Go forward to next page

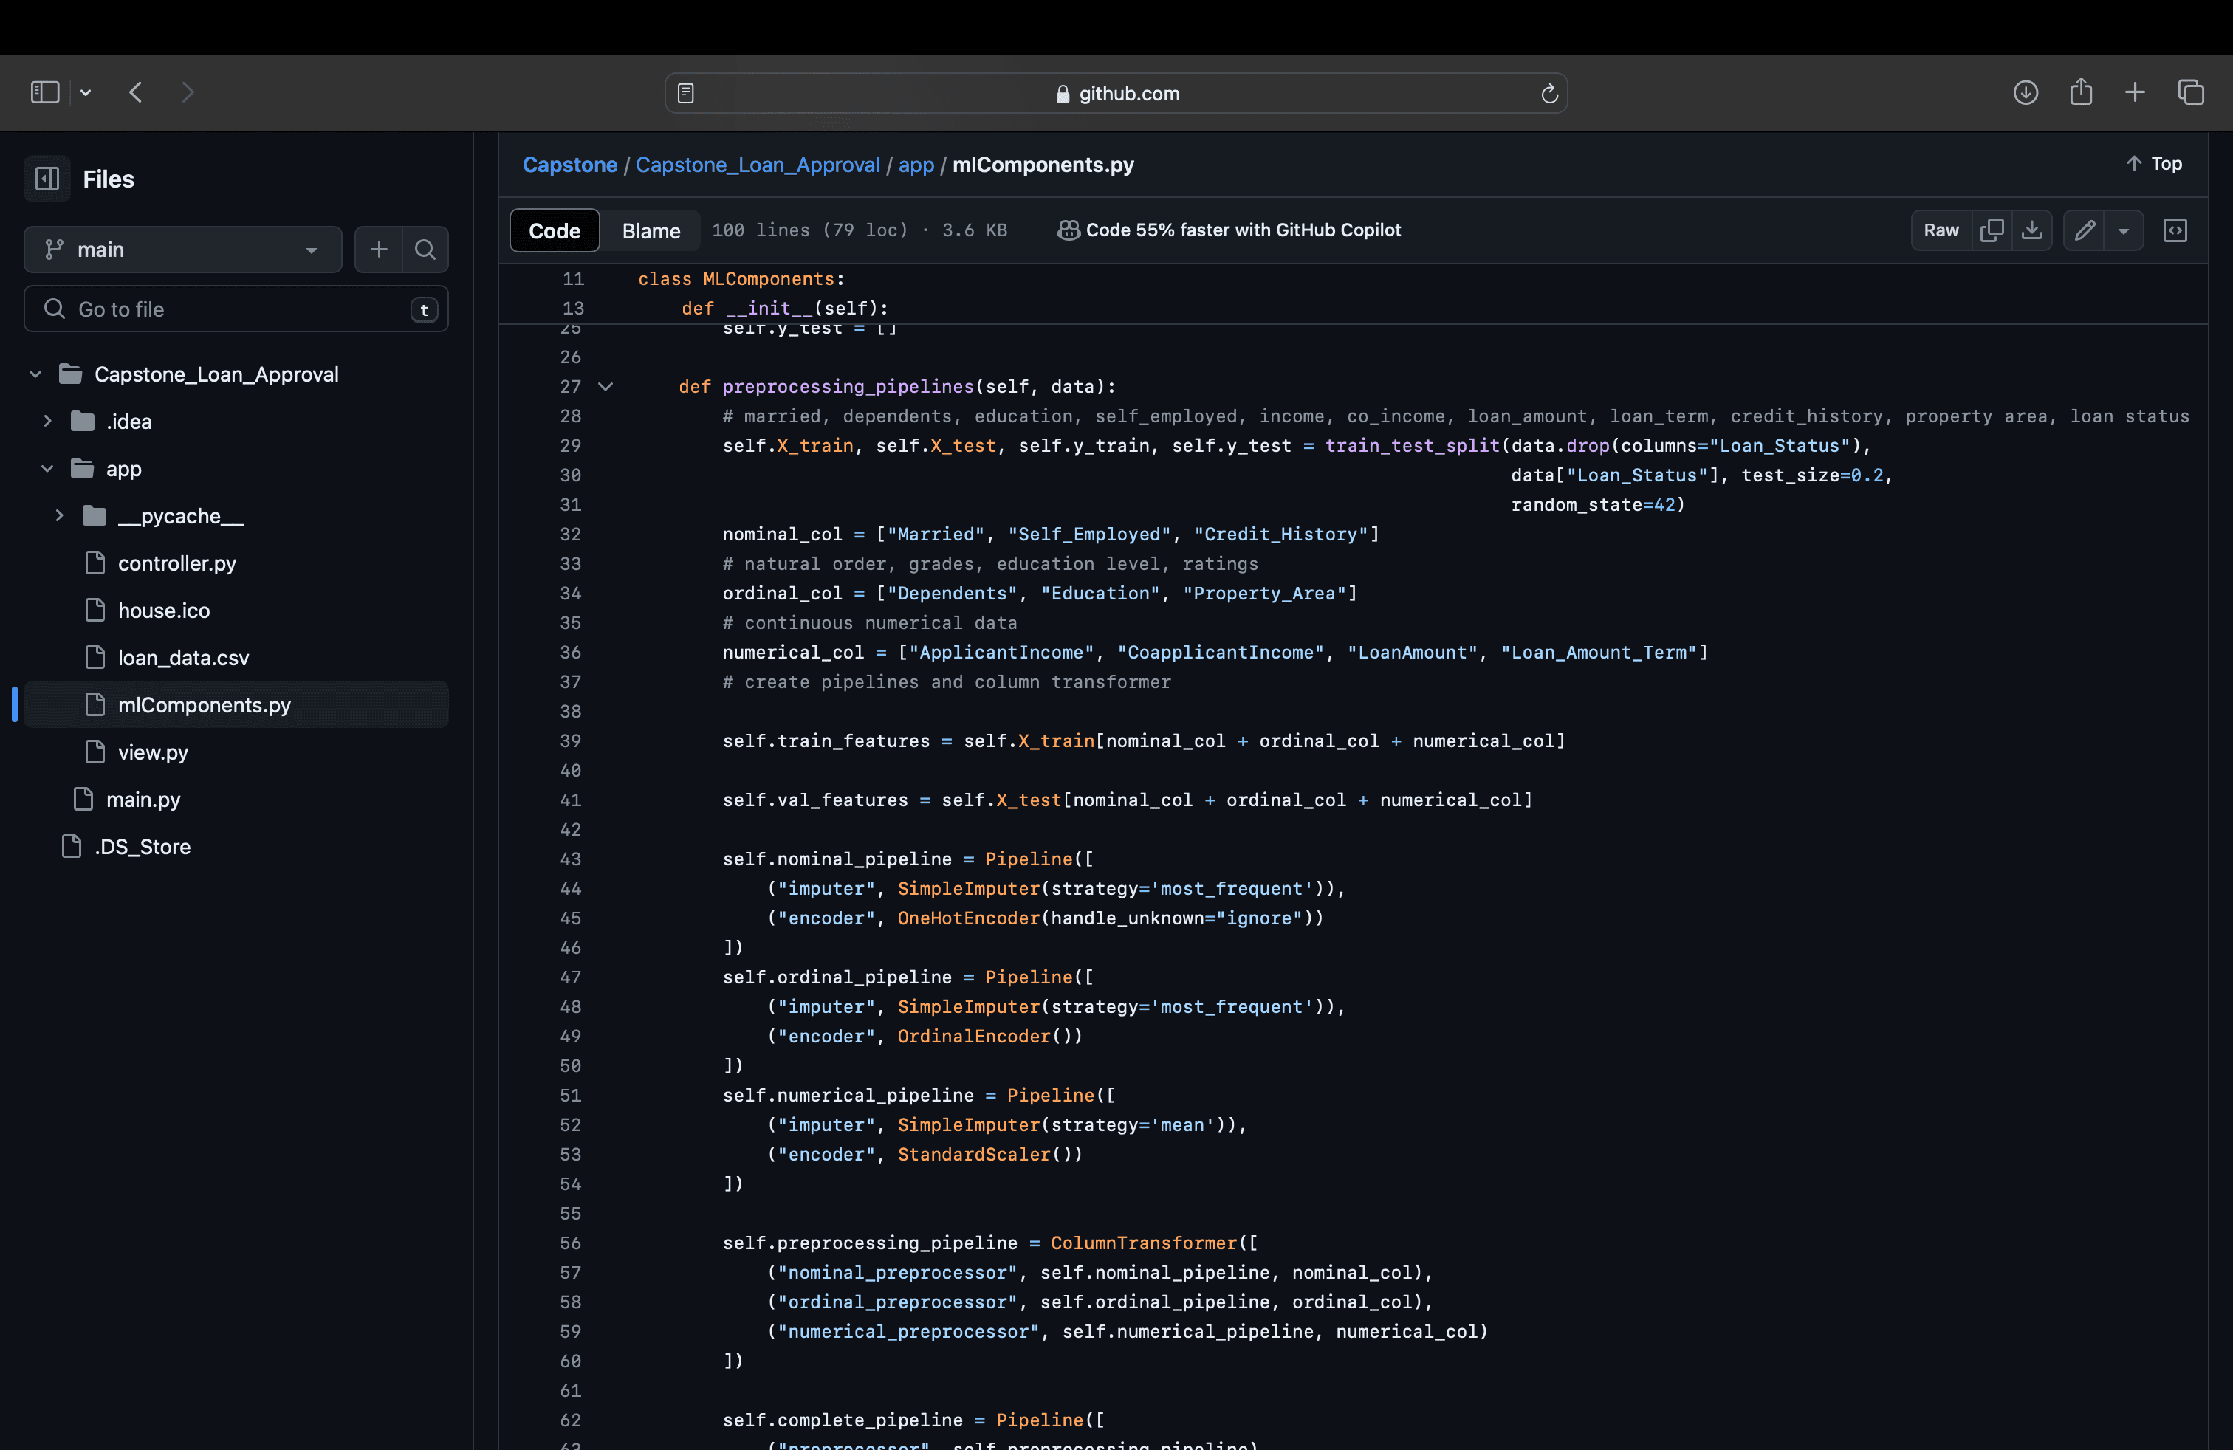point(187,92)
